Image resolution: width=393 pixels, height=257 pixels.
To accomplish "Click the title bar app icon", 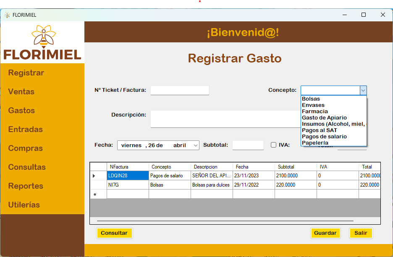I will click(x=7, y=15).
